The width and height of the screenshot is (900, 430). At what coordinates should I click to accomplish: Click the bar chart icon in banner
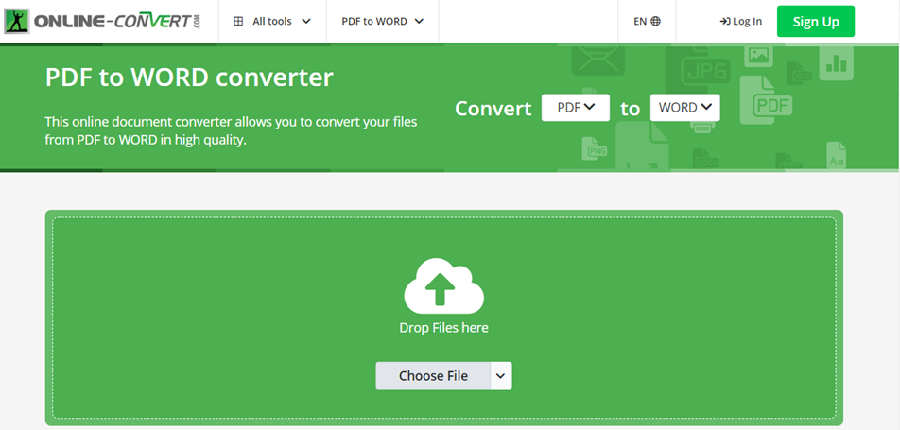coord(836,62)
